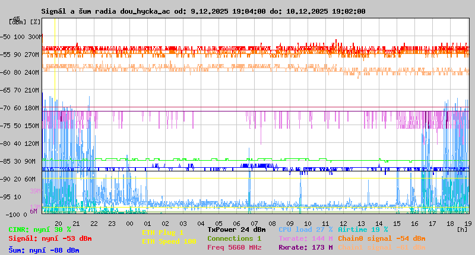
Task: Click the '-55 90 270M' y-axis label
Action: point(20,55)
